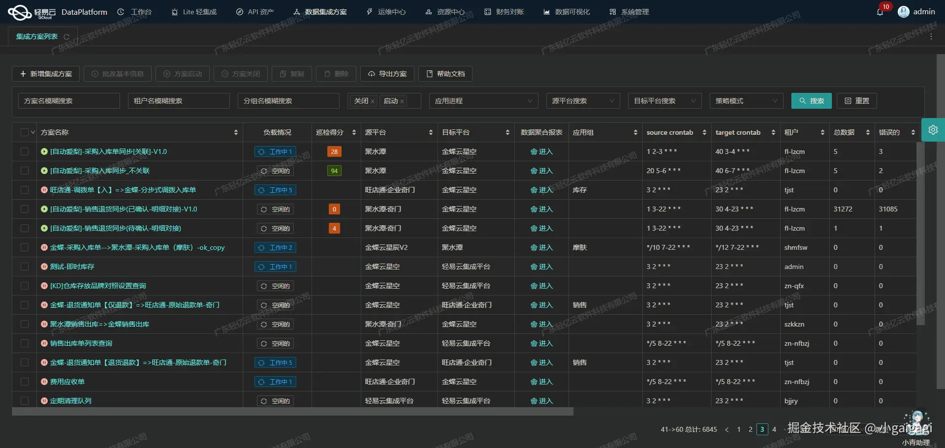This screenshot has height=448, width=945.
Task: Click the 工作中 5 status badge for 旺店通-调拨单 row
Action: pos(275,190)
